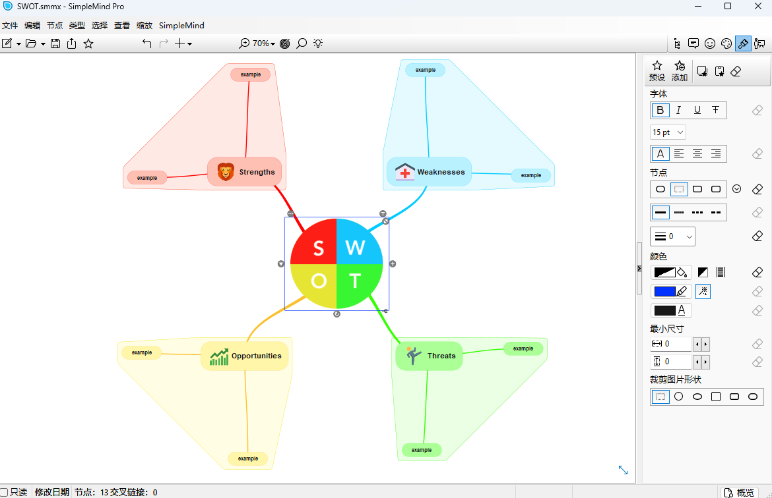Toggle italic font formatting
This screenshot has width=772, height=498.
coord(678,111)
